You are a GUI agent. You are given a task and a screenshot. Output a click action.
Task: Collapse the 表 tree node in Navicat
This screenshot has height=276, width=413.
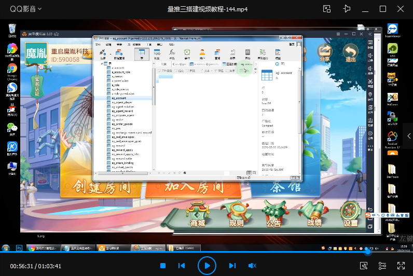[x=102, y=63]
